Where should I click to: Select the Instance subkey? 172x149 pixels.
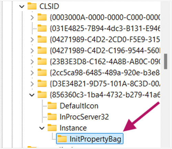coord(73,128)
